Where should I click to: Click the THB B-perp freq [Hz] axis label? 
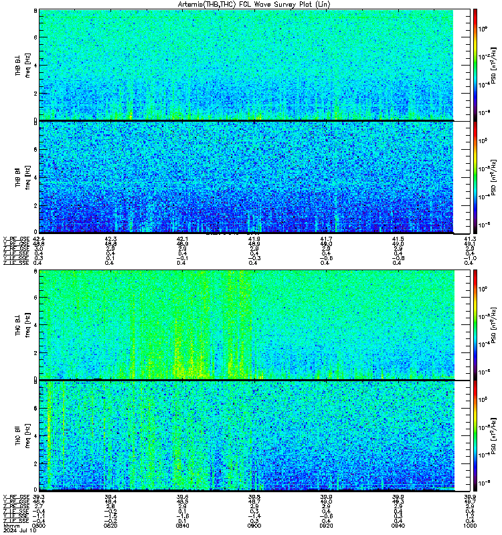pyautogui.click(x=27, y=65)
